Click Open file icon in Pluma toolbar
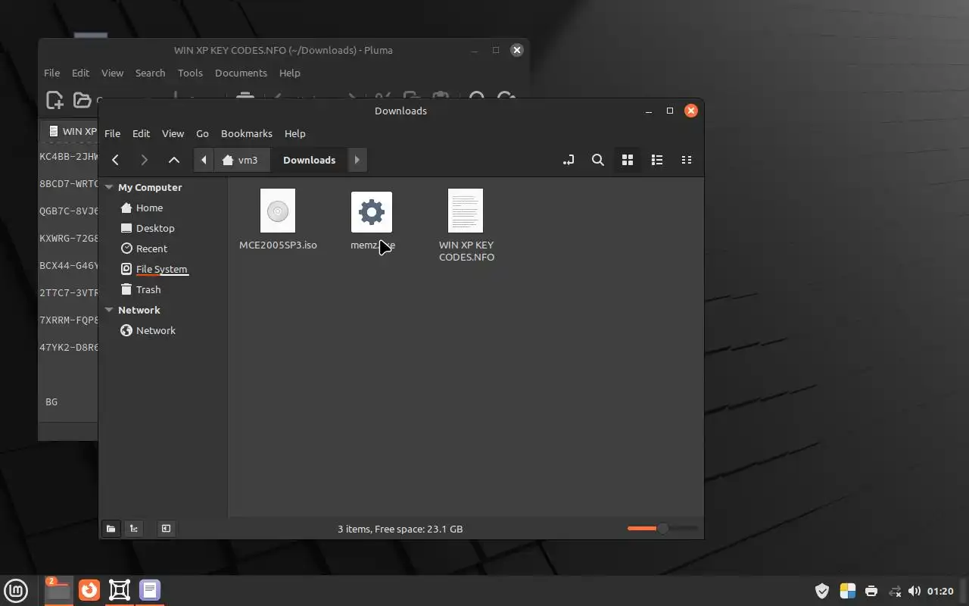Viewport: 969px width, 606px height. click(82, 99)
